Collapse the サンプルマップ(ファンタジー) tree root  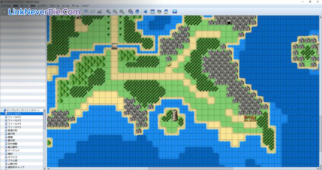2,110
